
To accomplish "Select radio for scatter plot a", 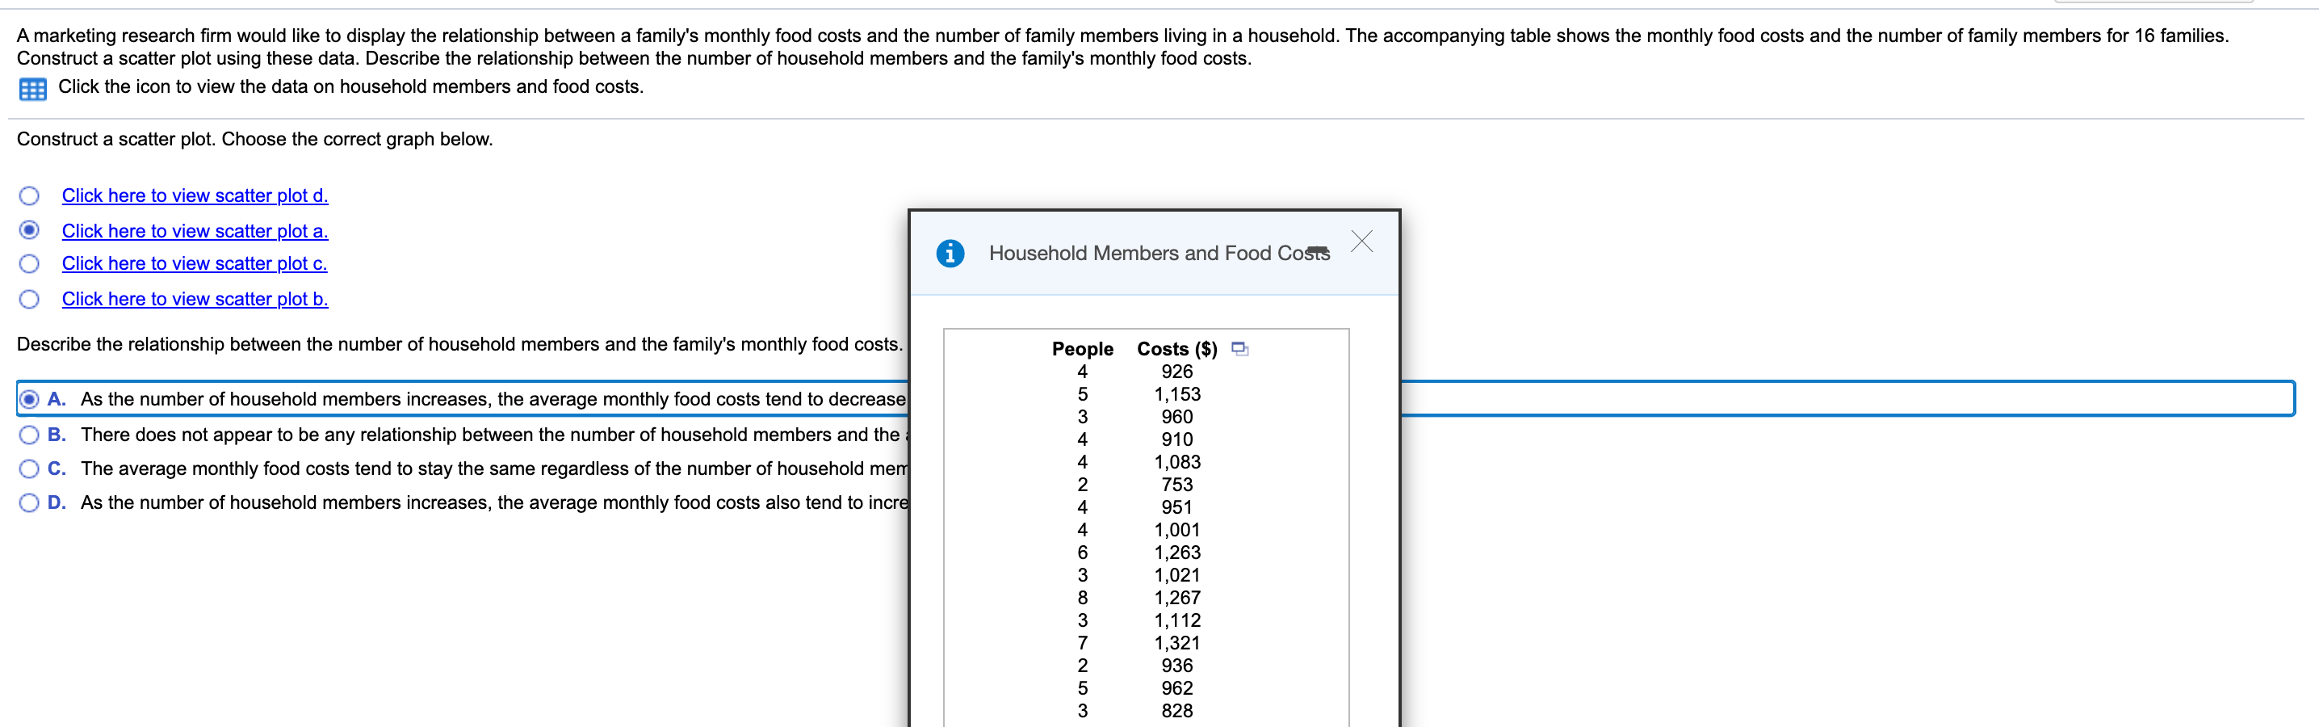I will click(x=30, y=231).
